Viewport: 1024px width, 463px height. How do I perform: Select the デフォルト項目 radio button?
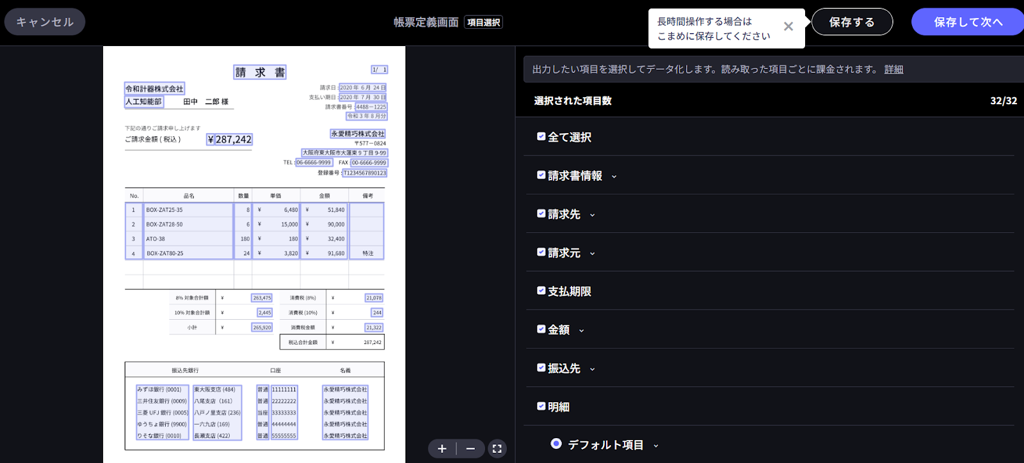(556, 444)
